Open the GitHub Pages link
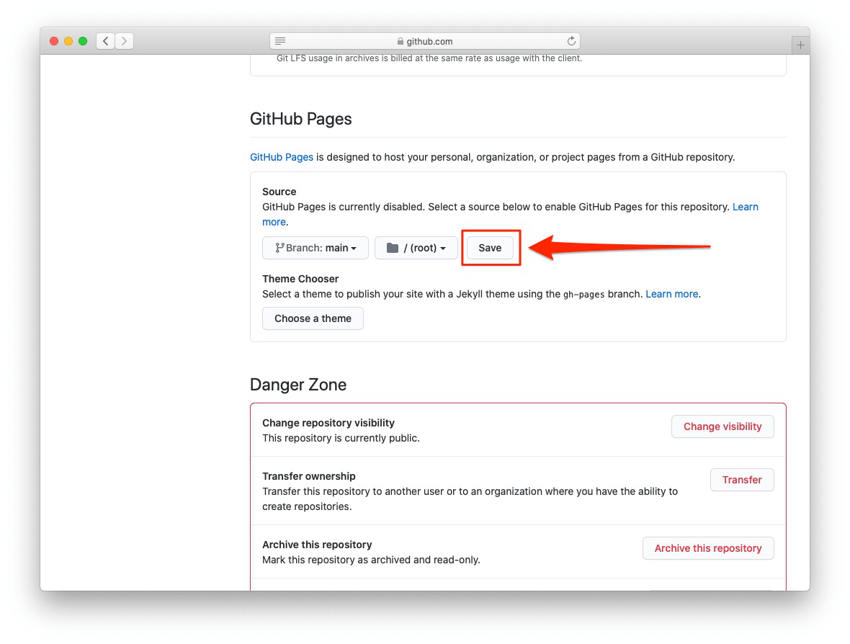 tap(282, 157)
